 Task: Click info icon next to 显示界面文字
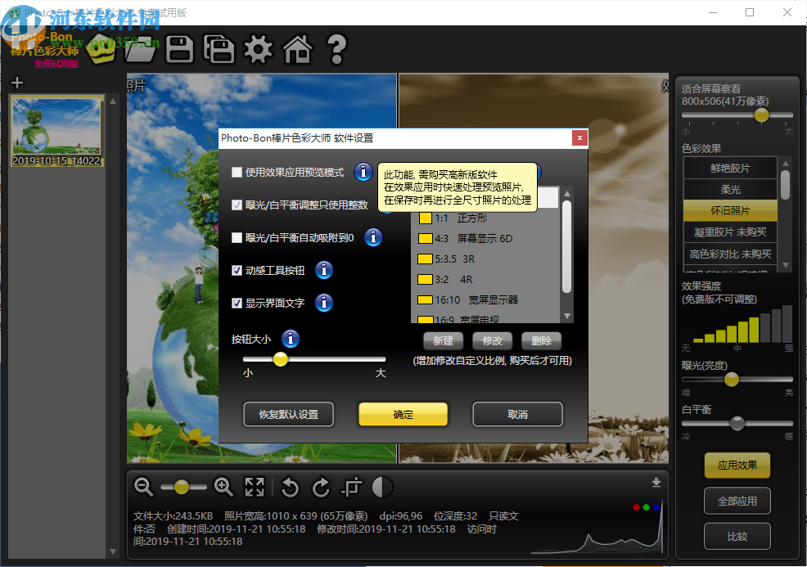(324, 303)
